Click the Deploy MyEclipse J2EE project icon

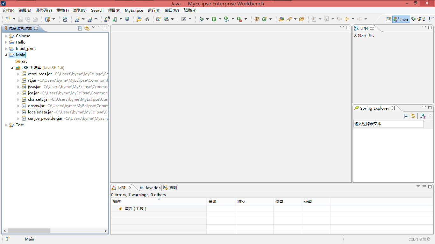point(107,19)
